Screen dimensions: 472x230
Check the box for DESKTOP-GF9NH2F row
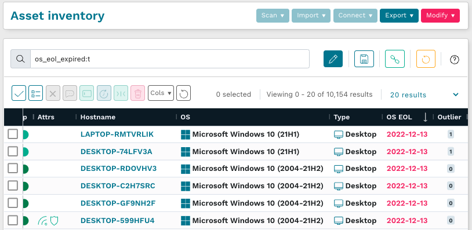pos(13,203)
